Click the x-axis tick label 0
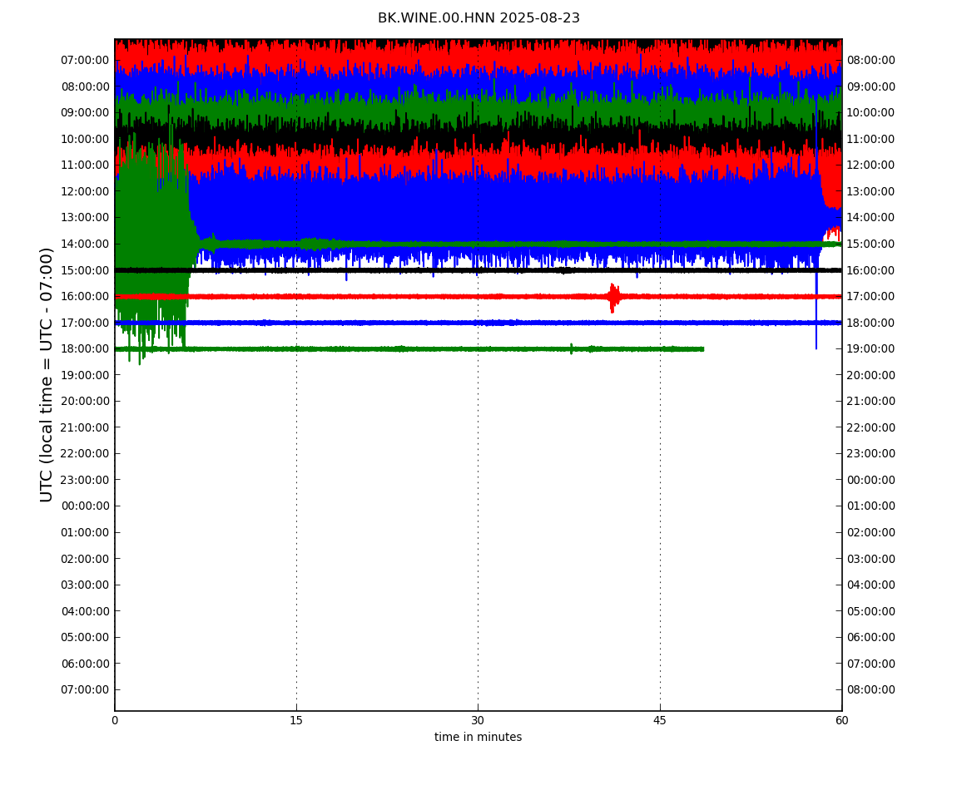Viewport: 957px width, 790px height. coord(115,720)
